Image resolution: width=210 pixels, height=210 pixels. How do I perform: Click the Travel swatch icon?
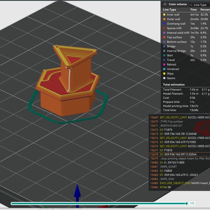(x=164, y=60)
